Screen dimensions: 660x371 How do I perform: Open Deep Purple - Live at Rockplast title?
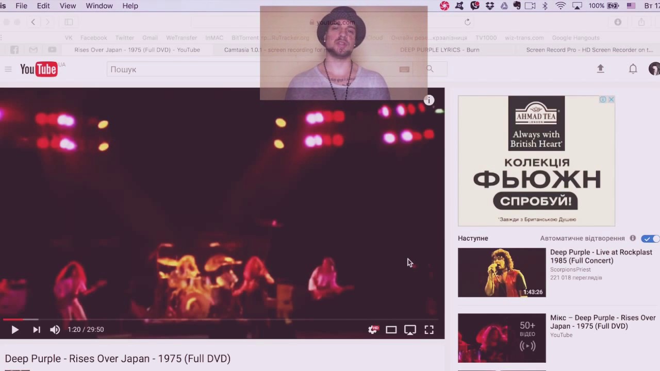click(601, 257)
